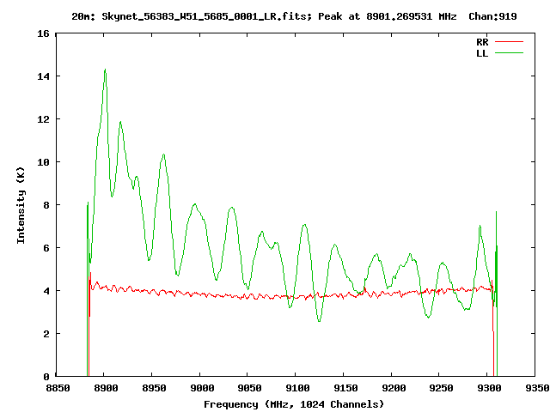Screen dimensions: 550x412
Task: Click the green LL legend line sample
Action: (509, 53)
